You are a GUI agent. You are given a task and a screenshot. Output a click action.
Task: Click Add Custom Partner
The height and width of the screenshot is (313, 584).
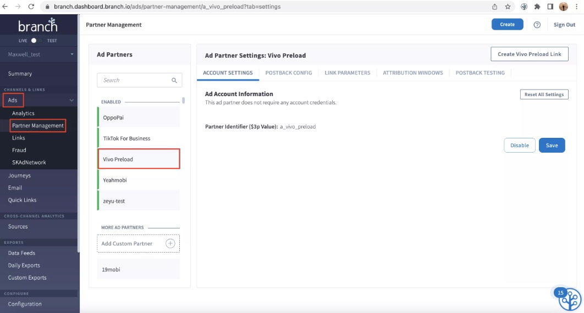point(138,243)
